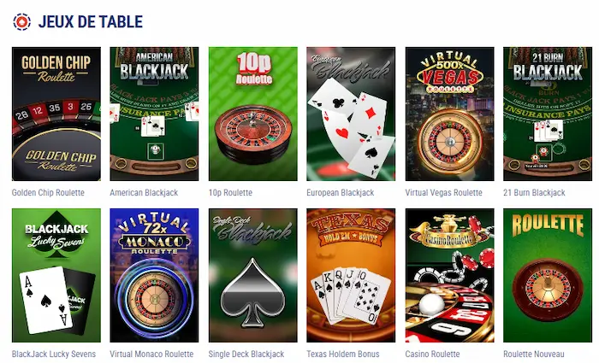This screenshot has height=363, width=599.
Task: Open the American Blackjack game thumbnail
Action: pos(154,114)
